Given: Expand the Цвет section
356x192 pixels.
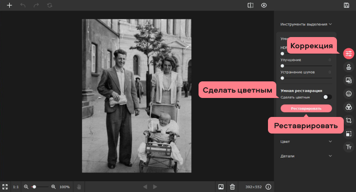Looking at the screenshot, I should (x=306, y=142).
